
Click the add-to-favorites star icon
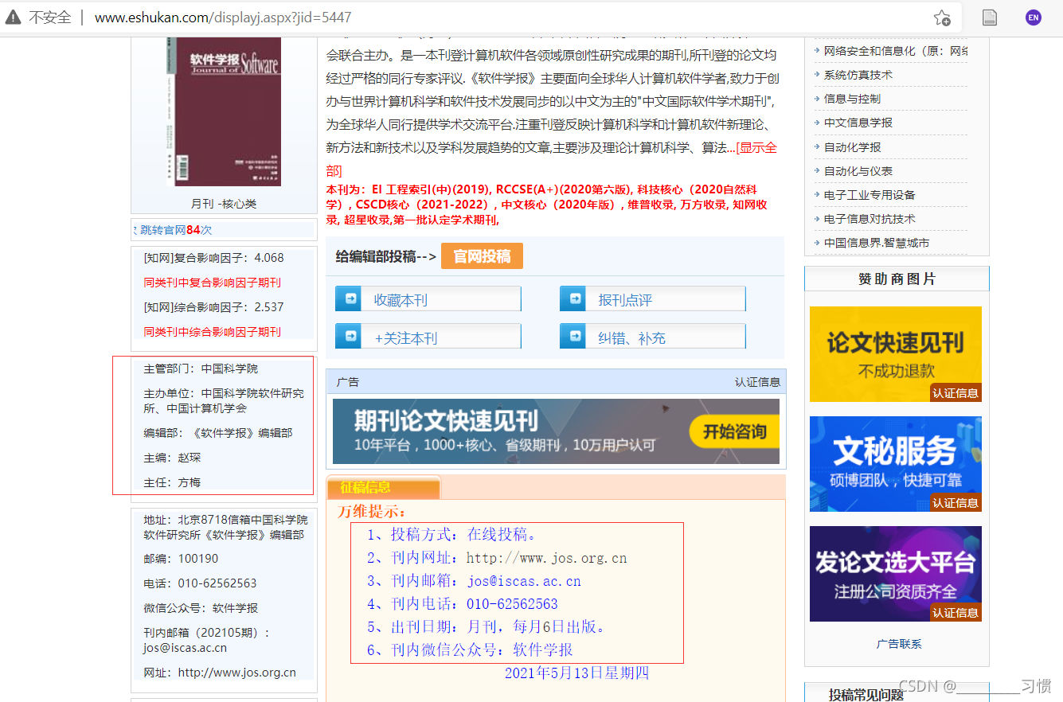point(942,18)
